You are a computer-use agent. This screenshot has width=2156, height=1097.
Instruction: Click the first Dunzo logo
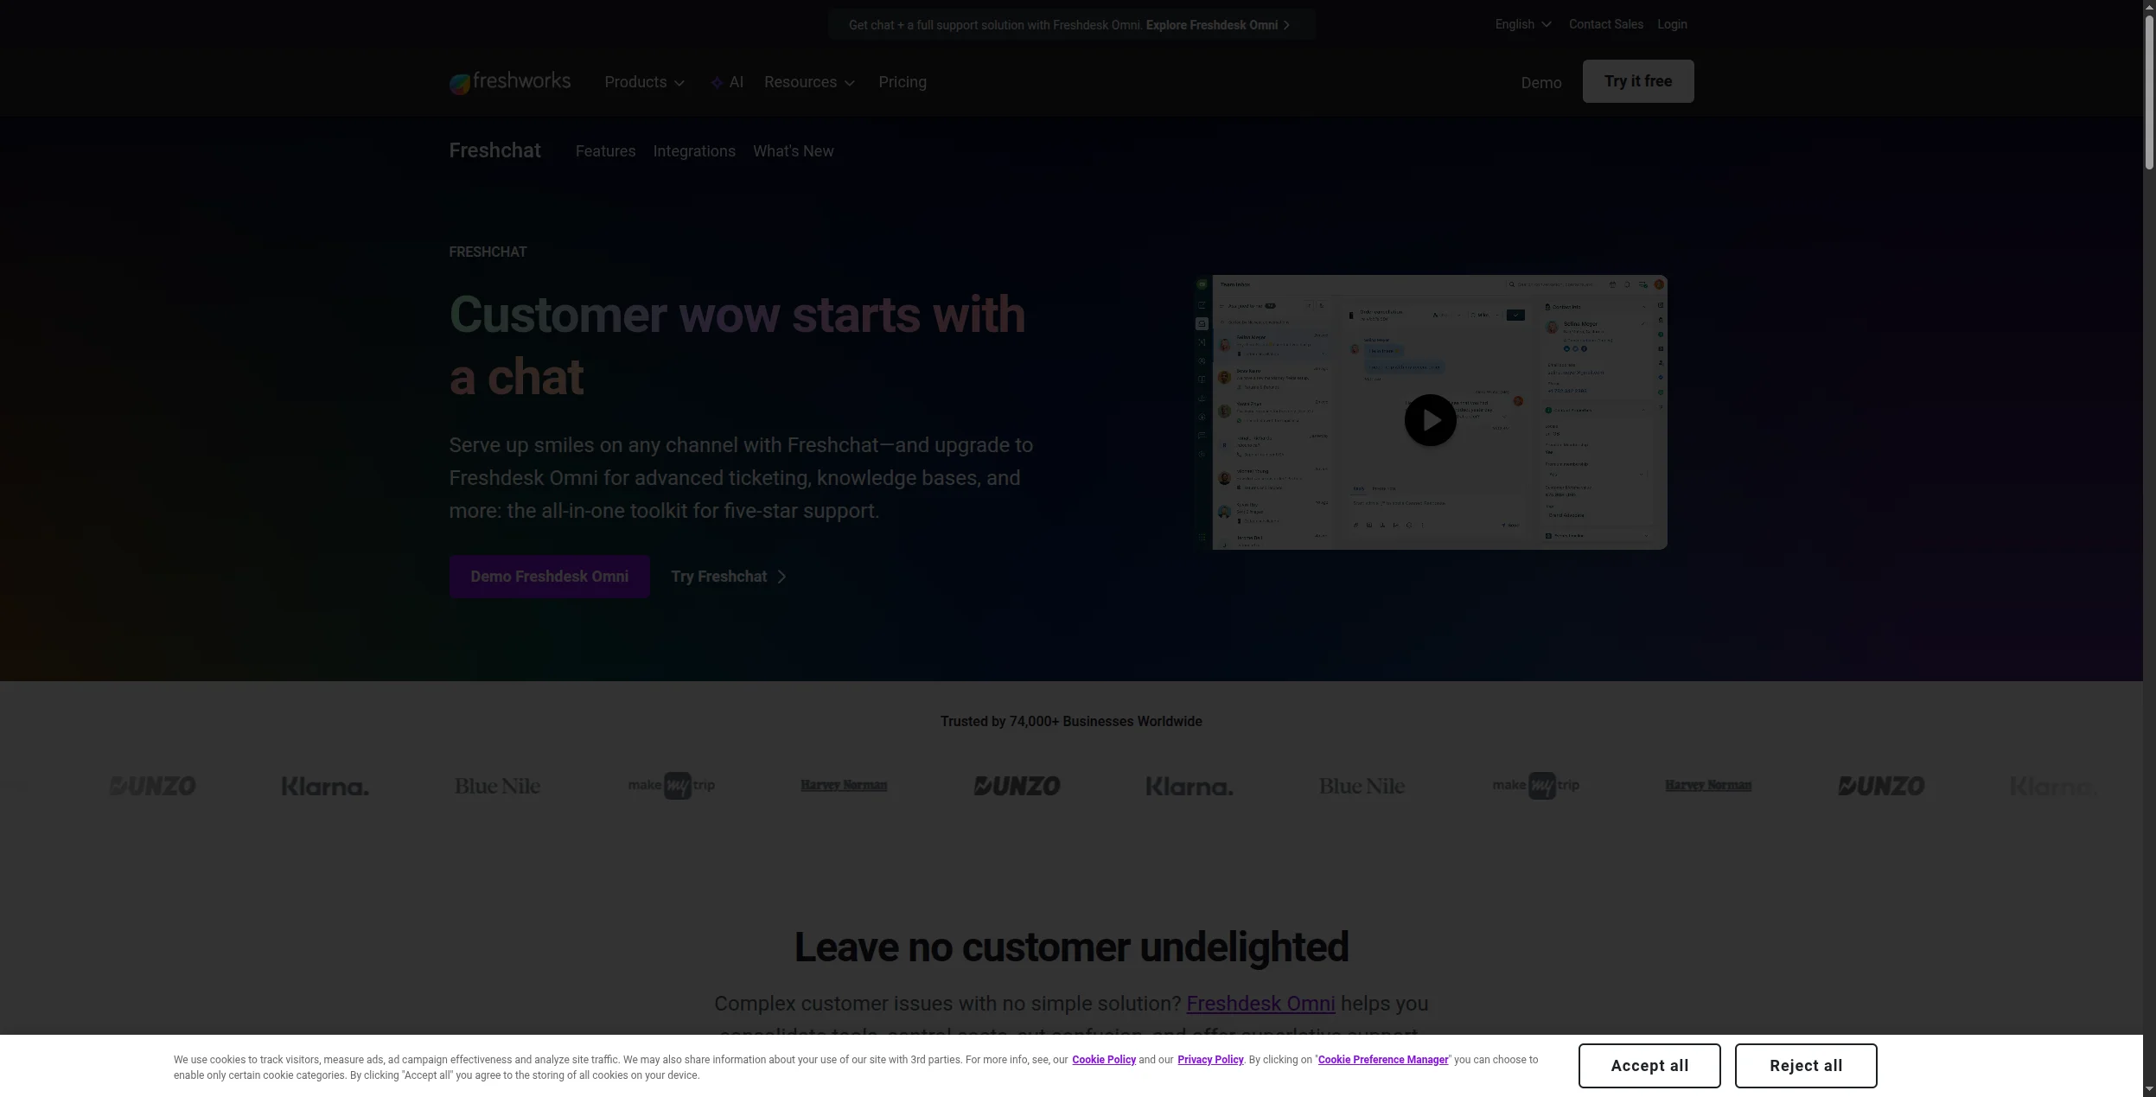coord(152,786)
